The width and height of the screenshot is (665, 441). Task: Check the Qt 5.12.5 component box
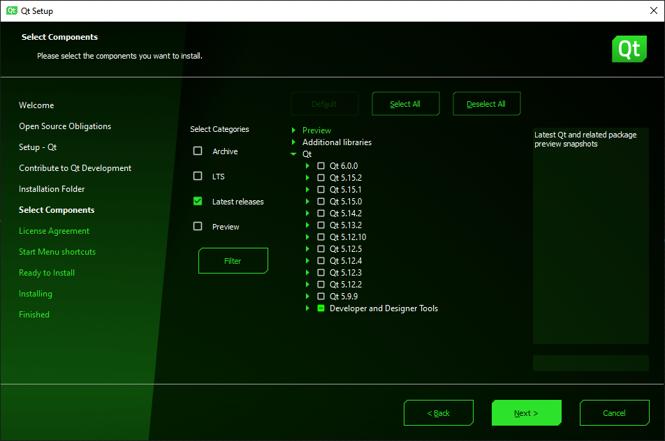tap(321, 248)
